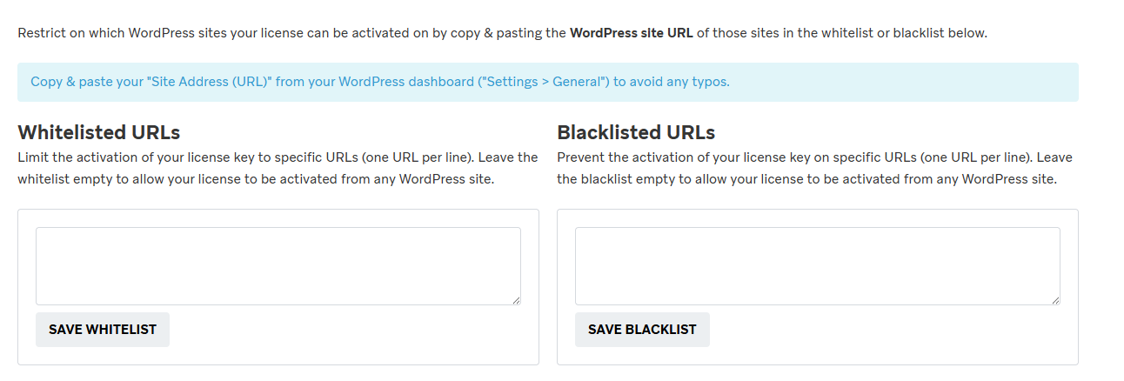Click empty space right of Save Blacklist button
Screen dimensions: 1124x381
[887, 330]
